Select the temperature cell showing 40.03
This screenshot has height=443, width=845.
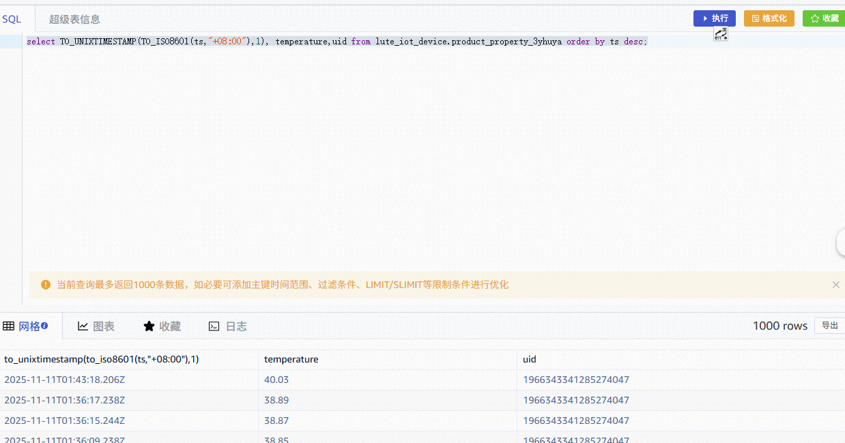276,380
